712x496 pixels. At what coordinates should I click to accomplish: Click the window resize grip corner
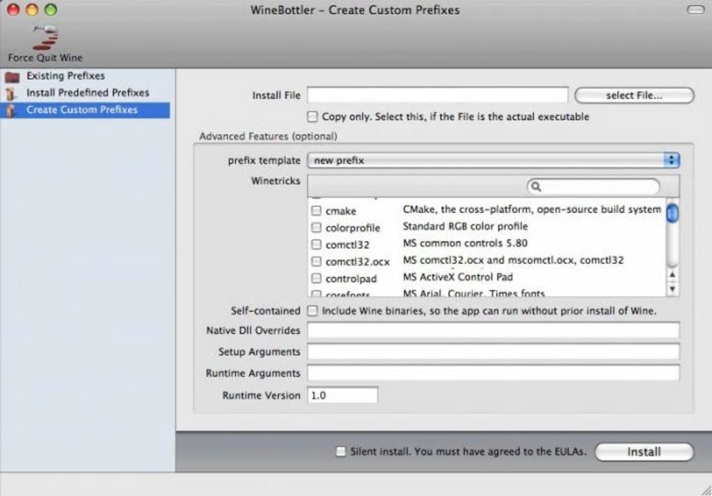click(705, 489)
